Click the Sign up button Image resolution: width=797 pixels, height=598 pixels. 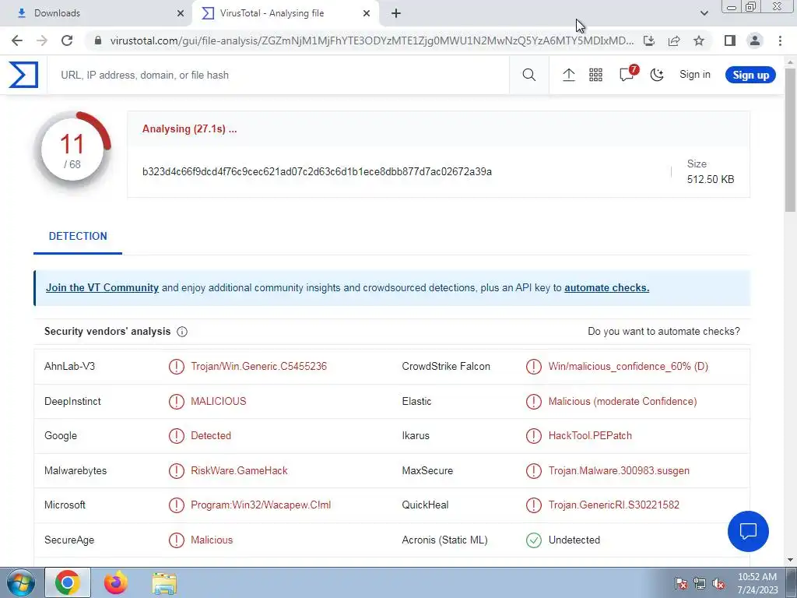(x=750, y=75)
